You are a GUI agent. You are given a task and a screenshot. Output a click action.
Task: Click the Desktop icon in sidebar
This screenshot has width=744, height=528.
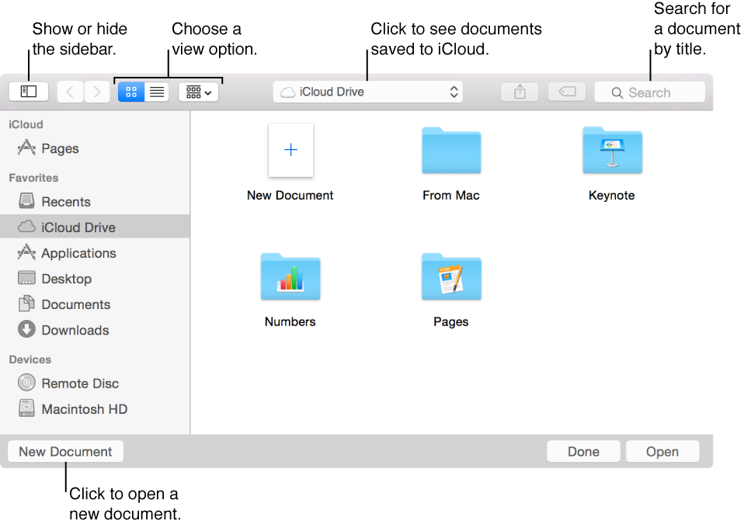coord(26,277)
